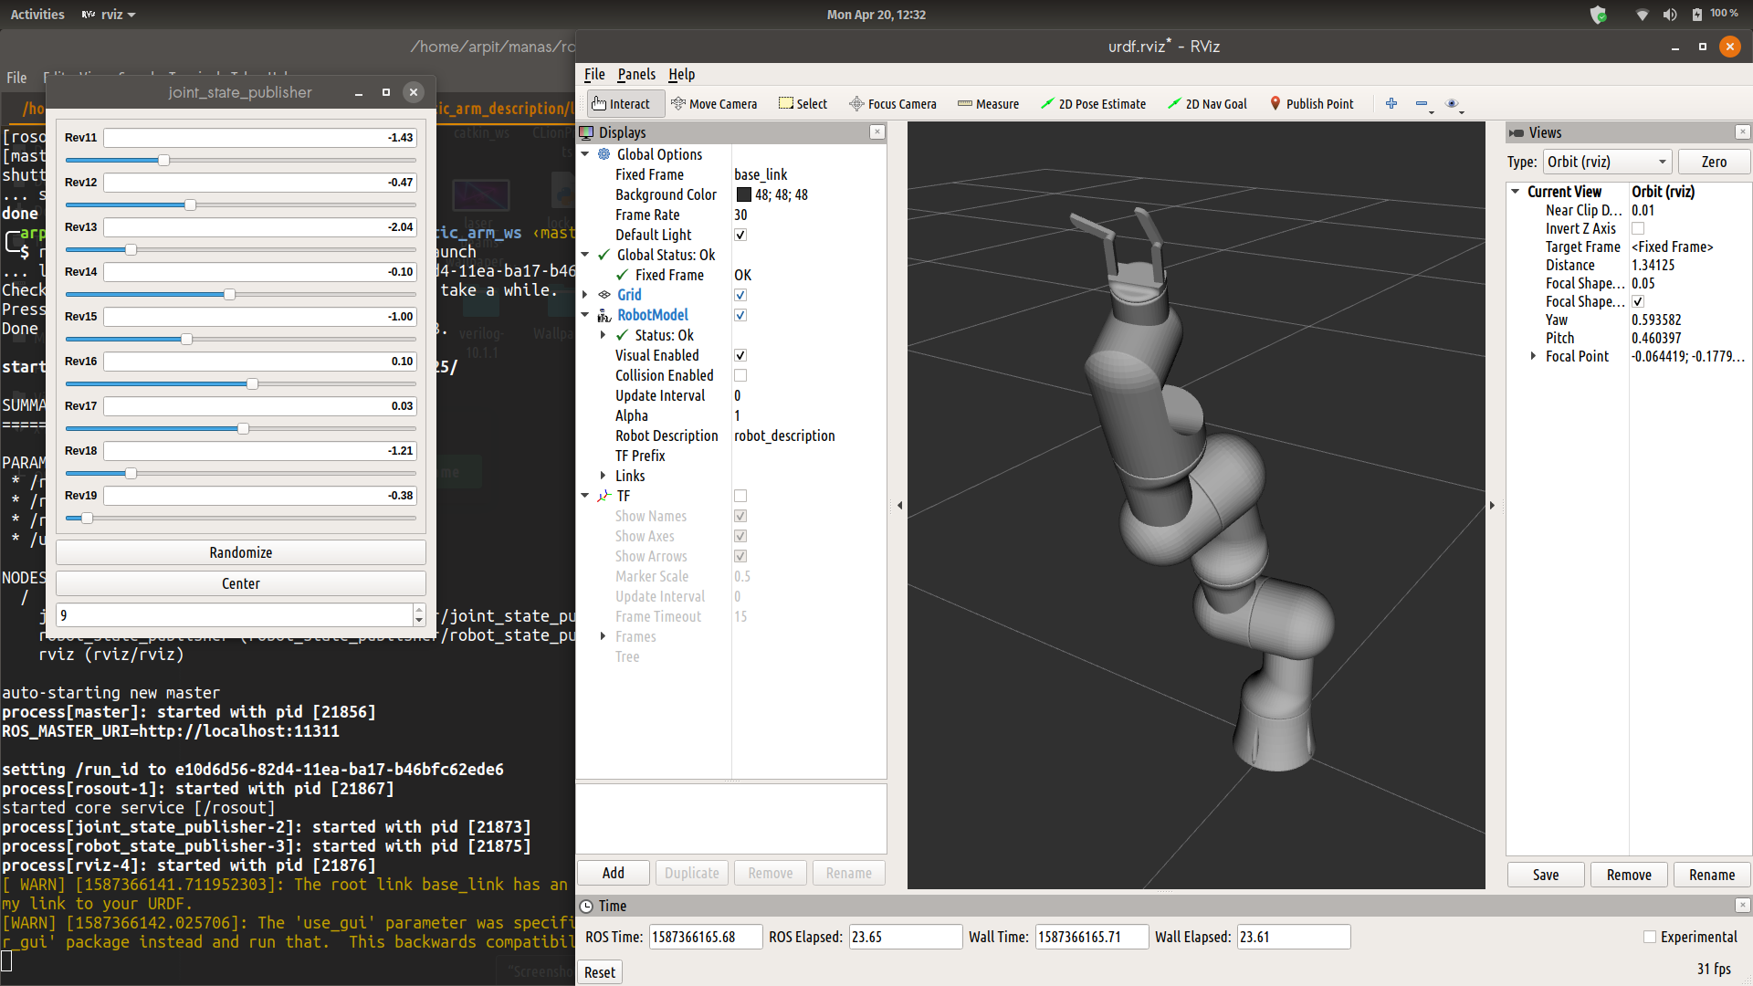Open the RViz Help menu

click(681, 75)
